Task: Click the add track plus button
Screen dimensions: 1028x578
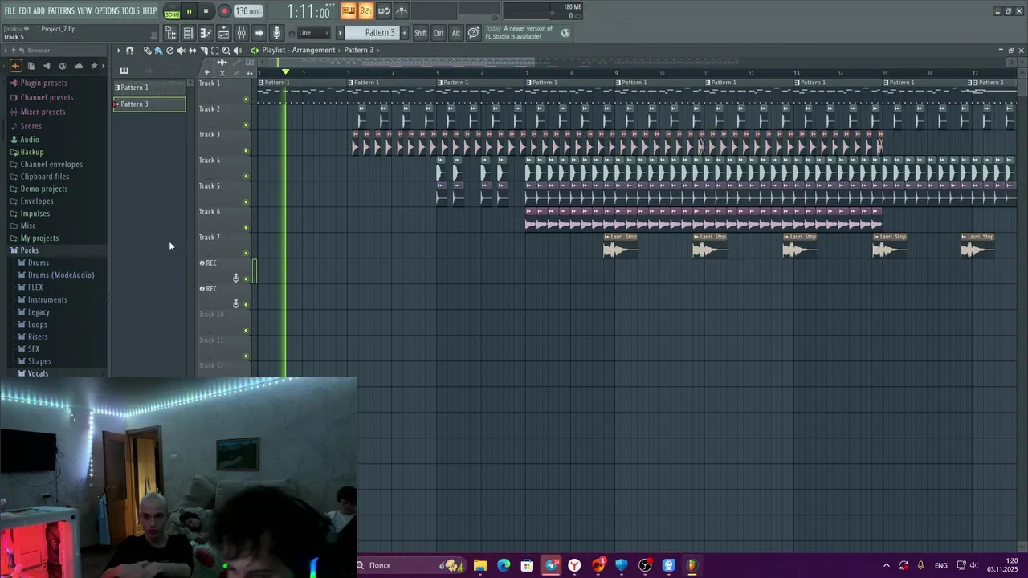Action: click(x=206, y=72)
